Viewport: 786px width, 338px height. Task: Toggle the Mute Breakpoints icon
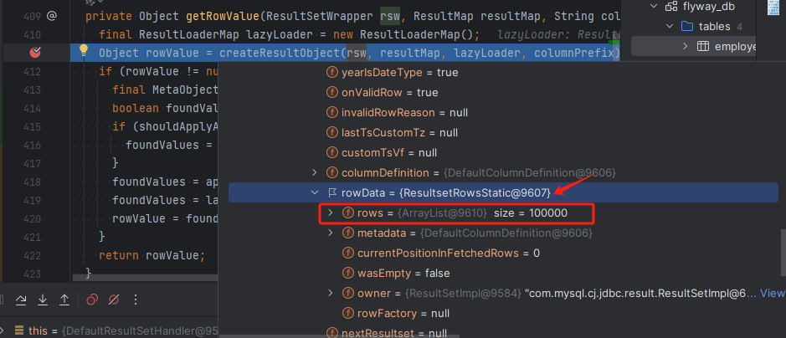pos(114,299)
